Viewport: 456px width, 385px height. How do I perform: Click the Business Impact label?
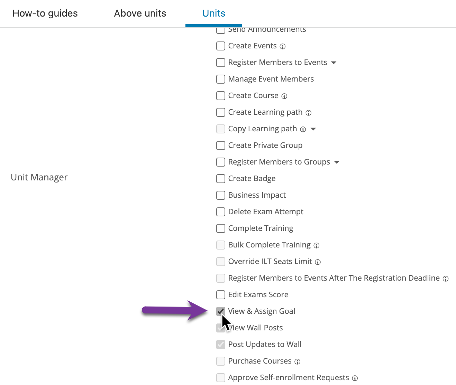pyautogui.click(x=257, y=195)
